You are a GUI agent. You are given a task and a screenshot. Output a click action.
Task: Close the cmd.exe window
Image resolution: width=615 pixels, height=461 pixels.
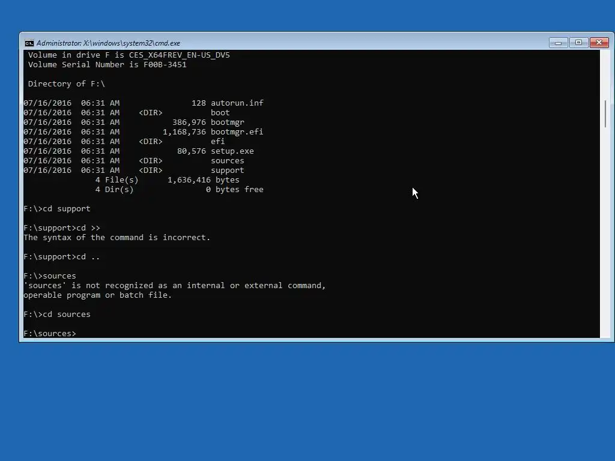coord(599,43)
